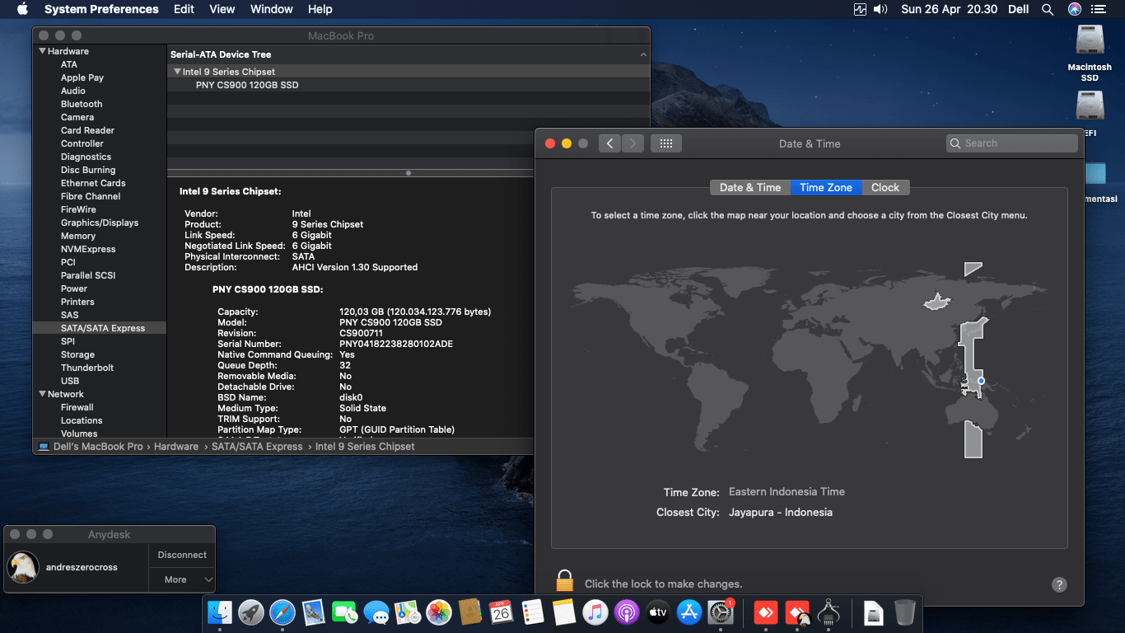The width and height of the screenshot is (1125, 633).
Task: Select the Time Zone tab
Action: pyautogui.click(x=826, y=187)
